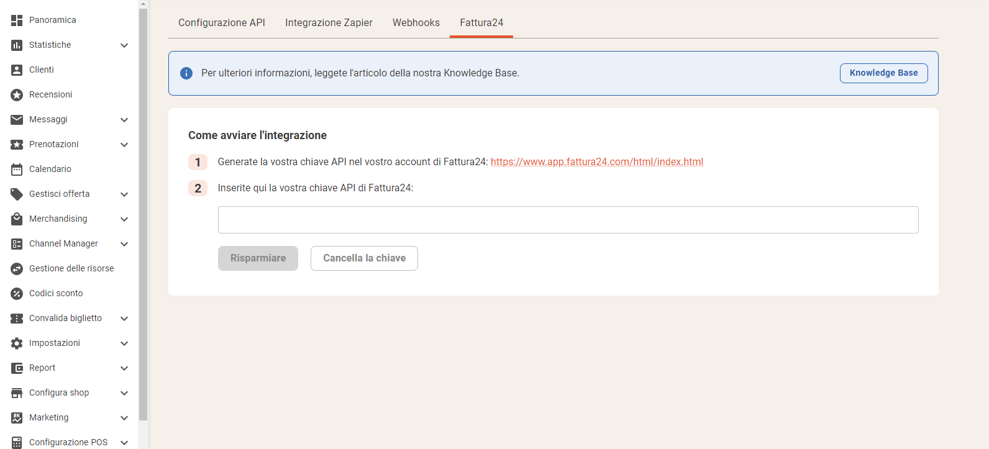Click the Merchandising shopping bag icon
989x449 pixels.
point(17,219)
